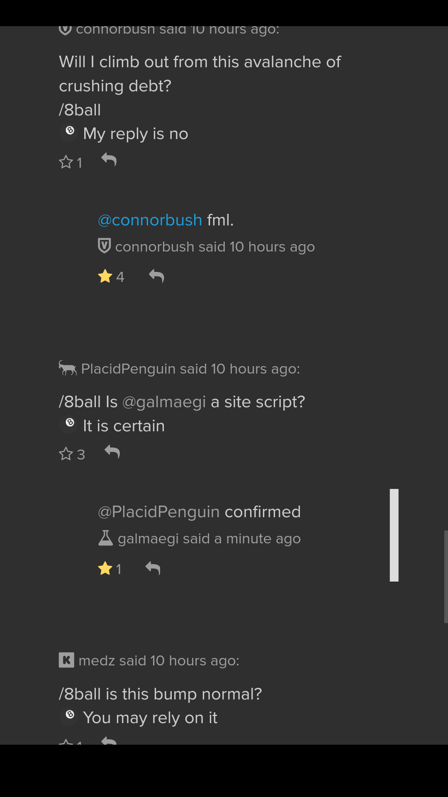Click PlacidPenguin's animal badge icon
Screen dimensions: 448x797
pos(68,368)
